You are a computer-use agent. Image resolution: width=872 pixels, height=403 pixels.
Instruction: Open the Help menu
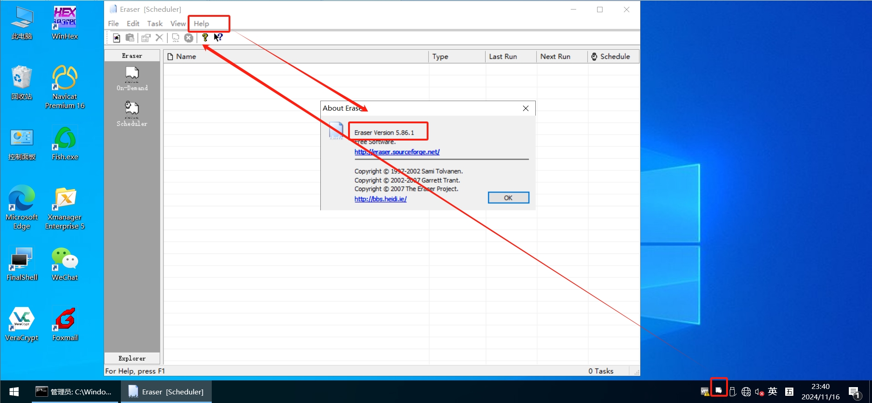point(201,24)
